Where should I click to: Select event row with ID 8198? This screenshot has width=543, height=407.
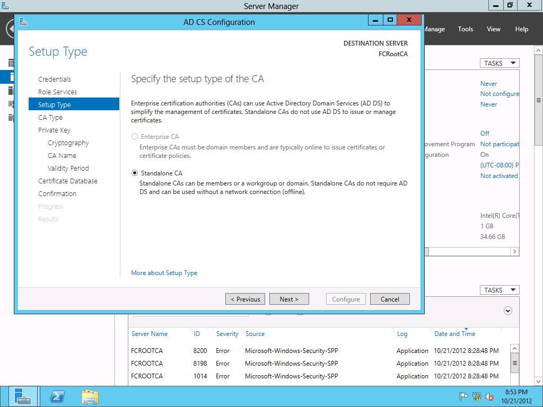319,364
